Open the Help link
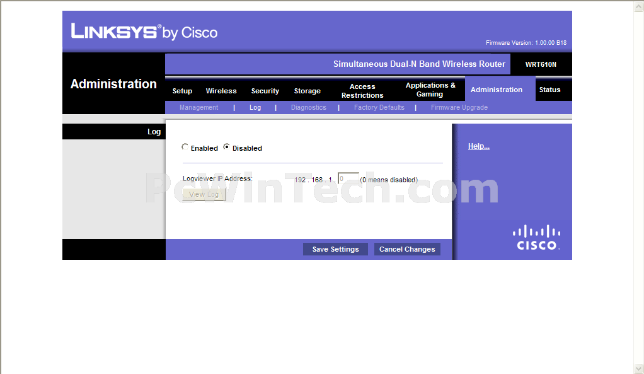Screen dimensions: 644x374 [x=478, y=146]
